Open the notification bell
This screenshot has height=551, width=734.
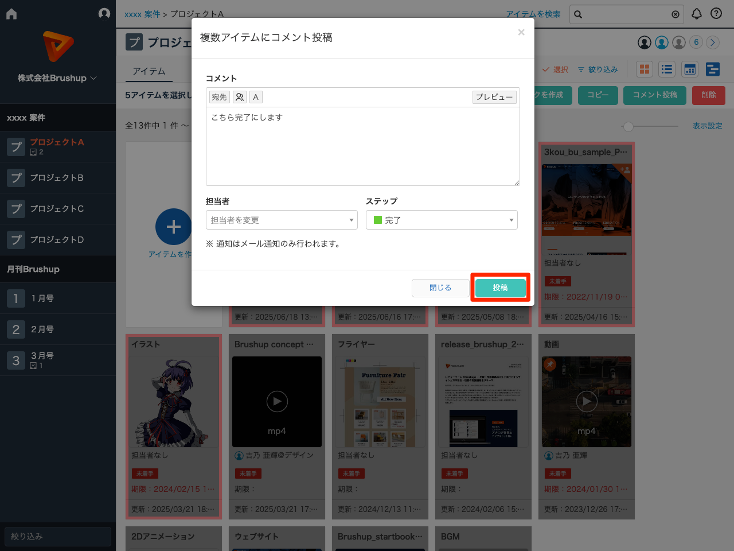[697, 14]
